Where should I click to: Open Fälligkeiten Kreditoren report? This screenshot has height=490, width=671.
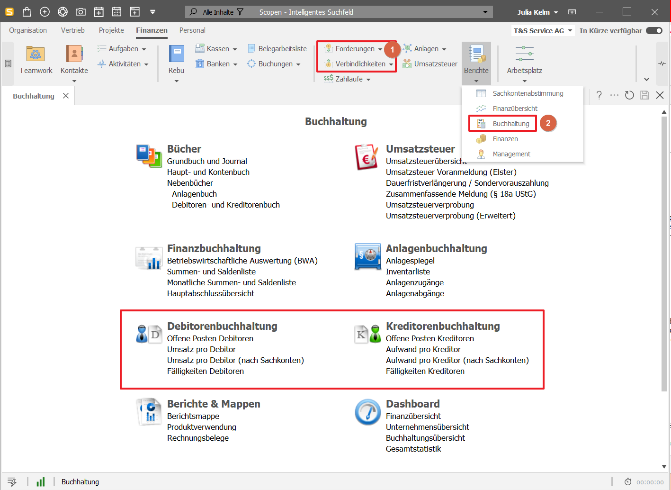pos(425,371)
